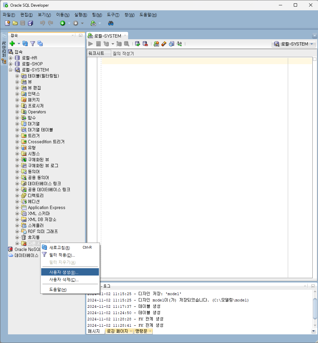The image size is (318, 343).
Task: Click 도움말 in context menu
Action: [70, 289]
